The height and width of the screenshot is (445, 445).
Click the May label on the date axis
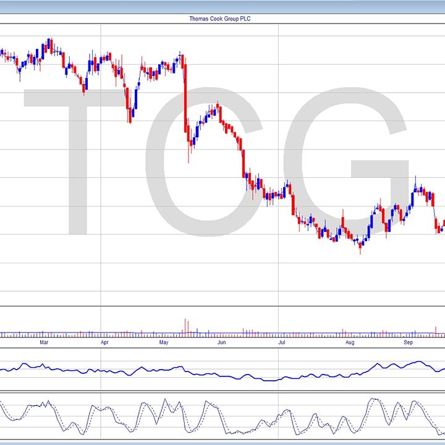coord(163,342)
